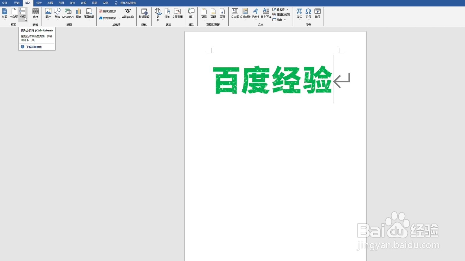This screenshot has height=261, width=465.
Task: Insert a cross-reference (交叉引用)
Action: (177, 13)
